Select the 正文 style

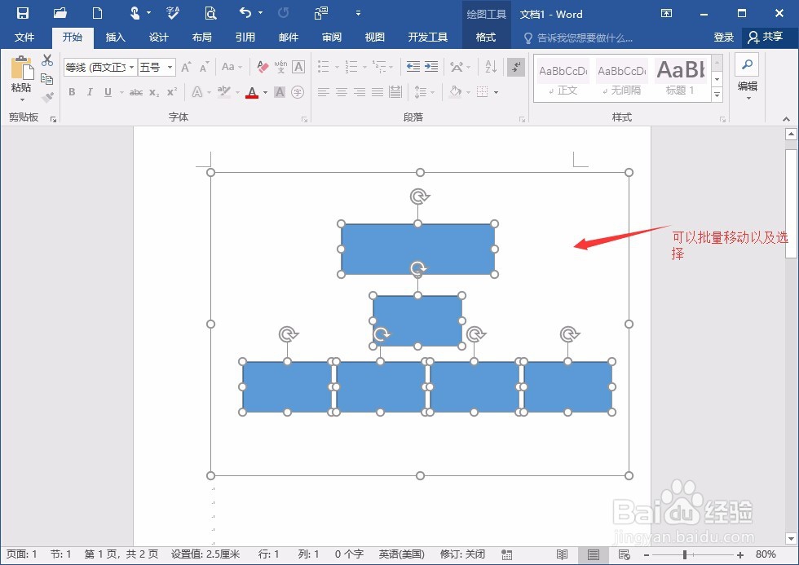click(563, 79)
